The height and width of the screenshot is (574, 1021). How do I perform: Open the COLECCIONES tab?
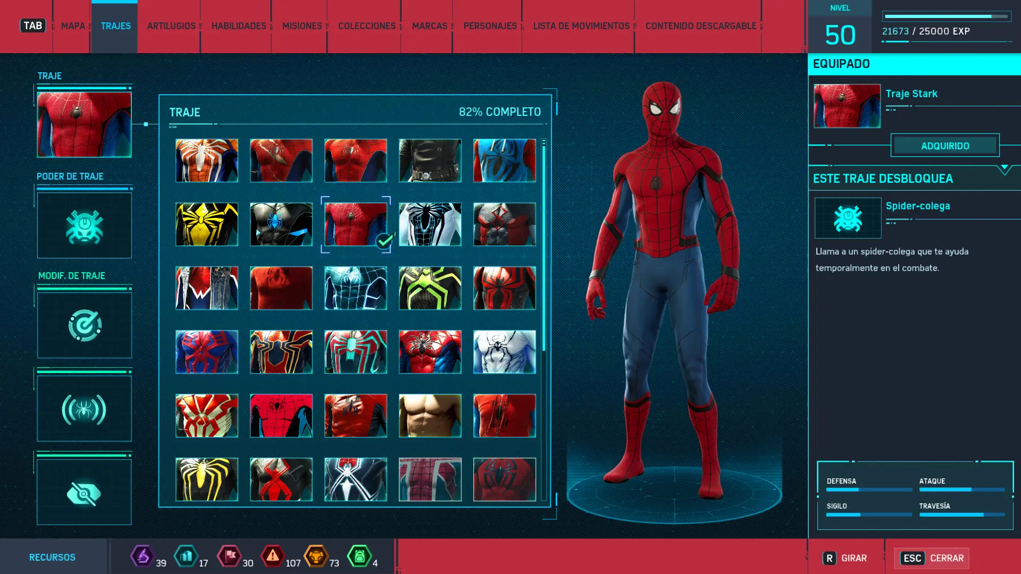pyautogui.click(x=367, y=26)
